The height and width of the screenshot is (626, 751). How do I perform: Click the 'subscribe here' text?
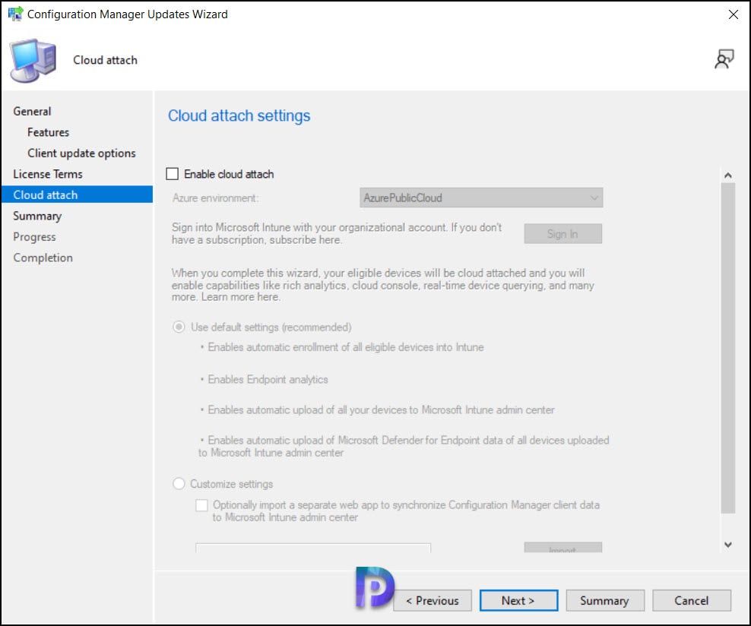coord(305,240)
